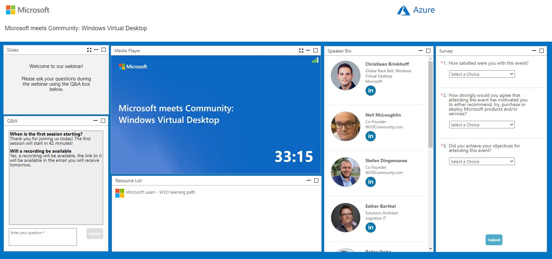
Task: Minimize the Media Player panel
Action: pyautogui.click(x=308, y=51)
